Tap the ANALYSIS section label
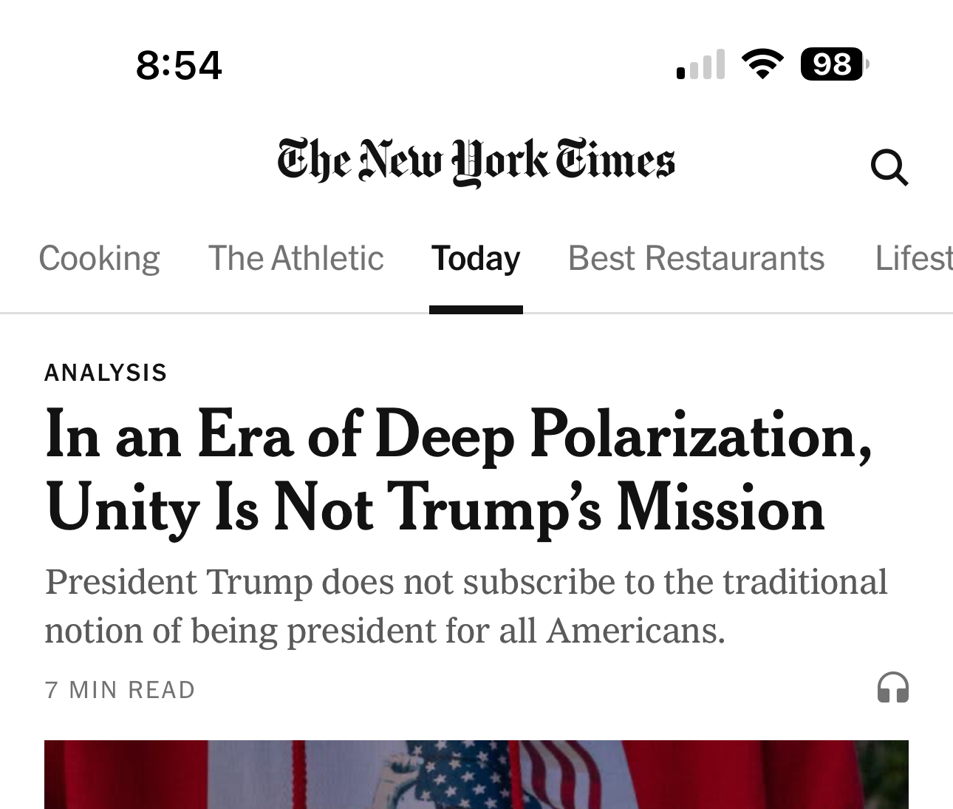This screenshot has width=953, height=809. [x=106, y=373]
